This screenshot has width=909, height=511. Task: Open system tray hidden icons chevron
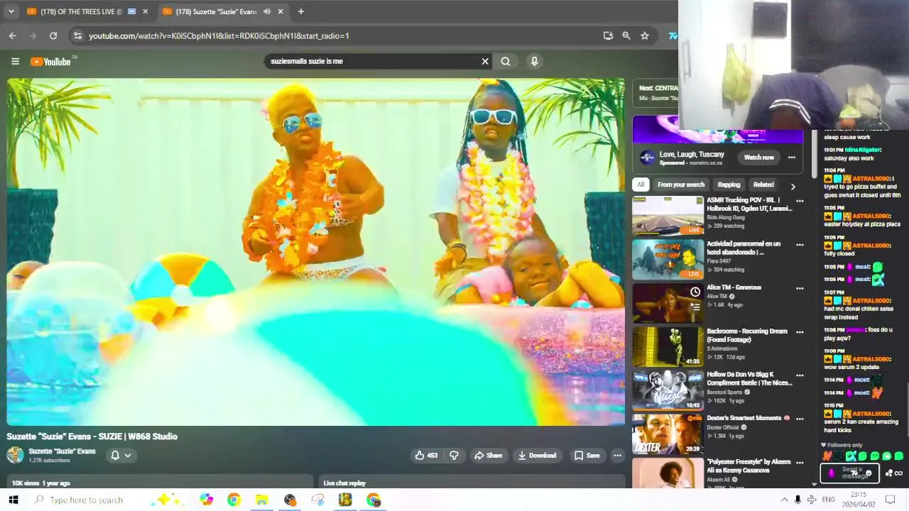(x=784, y=500)
